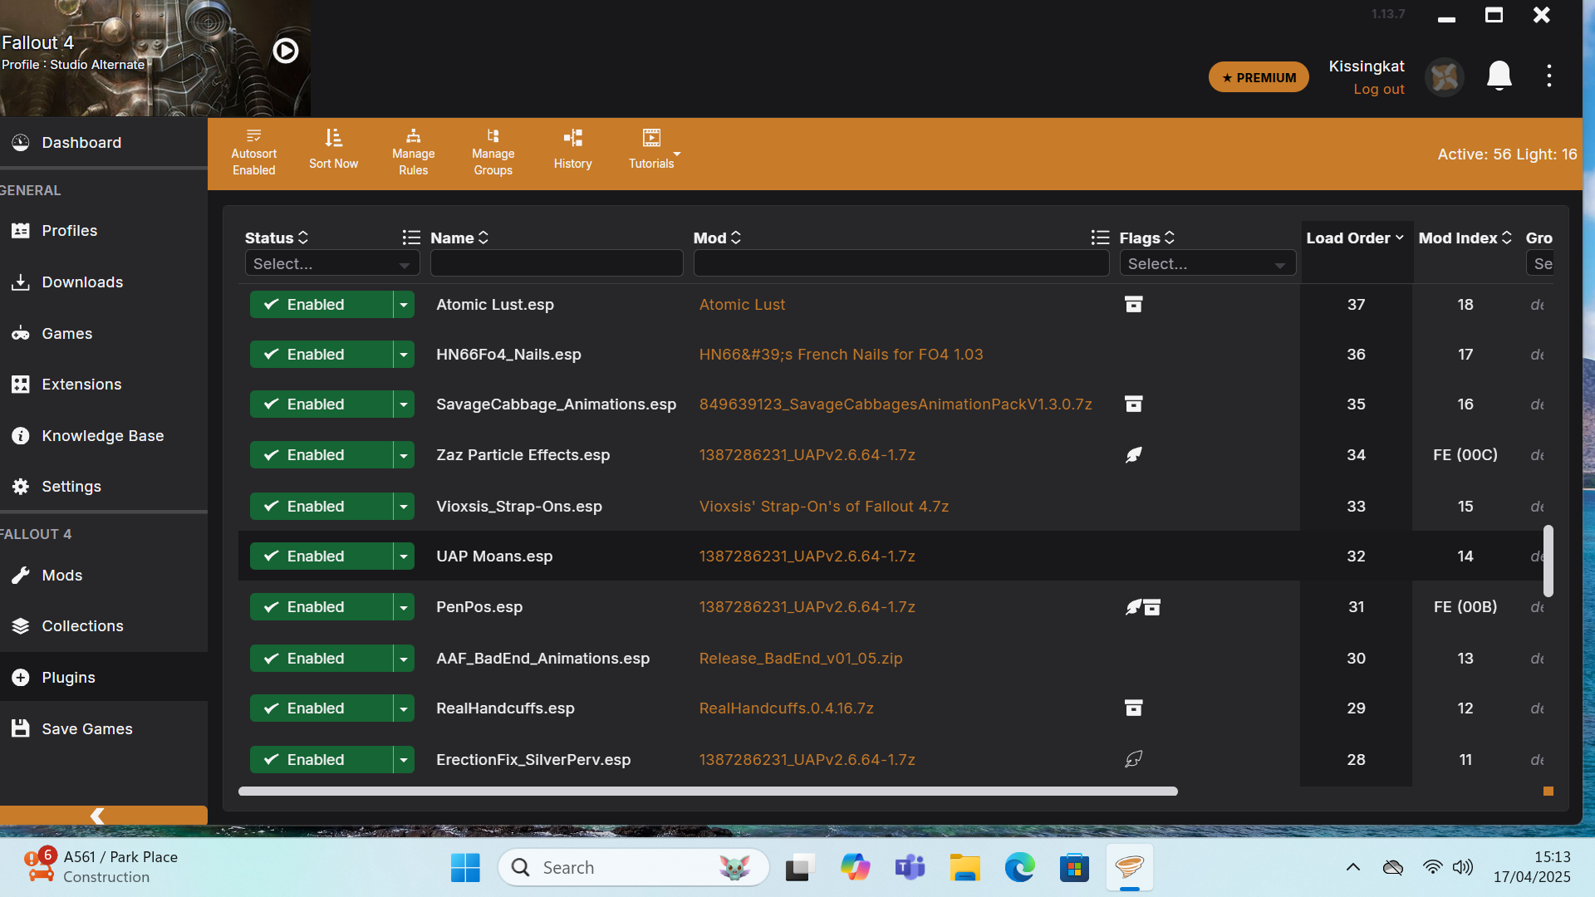Click feather flag icon for PenPos.esp
The width and height of the screenshot is (1595, 897).
pos(1133,607)
